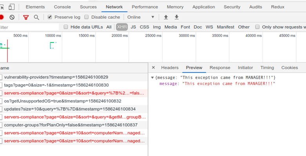Check the Hide data URLs option
The height and width of the screenshot is (156, 306).
point(66,27)
